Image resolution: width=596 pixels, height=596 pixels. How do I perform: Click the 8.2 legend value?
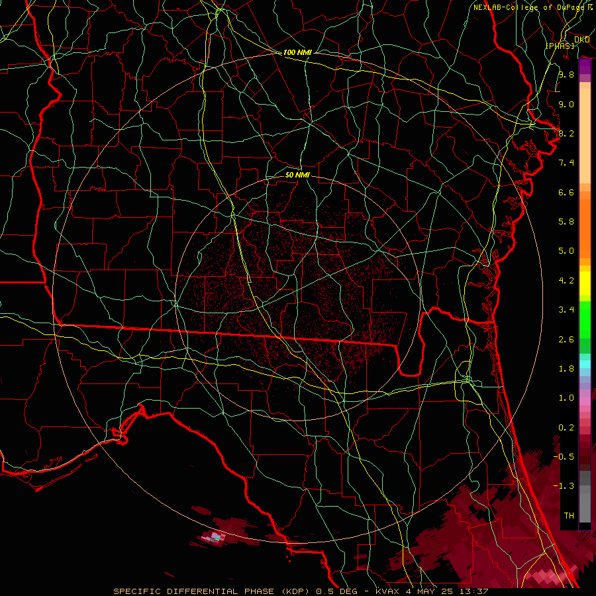click(x=566, y=133)
